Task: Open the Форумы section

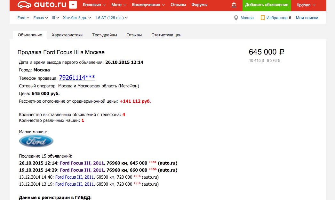Action: coord(199,5)
